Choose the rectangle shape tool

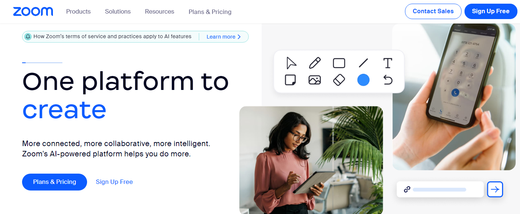pos(339,63)
